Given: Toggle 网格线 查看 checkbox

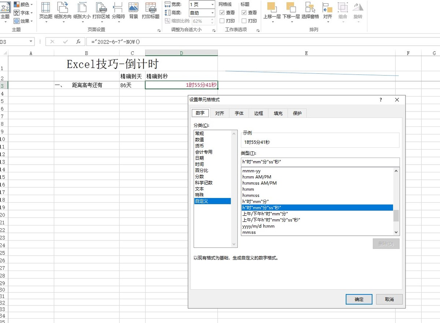Looking at the screenshot, I should pyautogui.click(x=222, y=12).
